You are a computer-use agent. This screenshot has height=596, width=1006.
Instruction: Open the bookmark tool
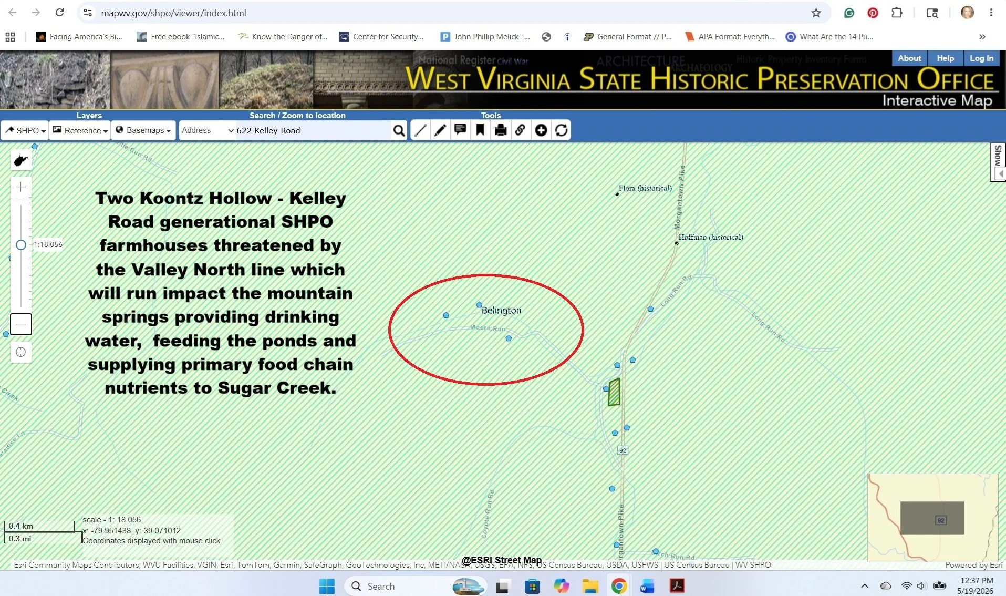pyautogui.click(x=480, y=130)
